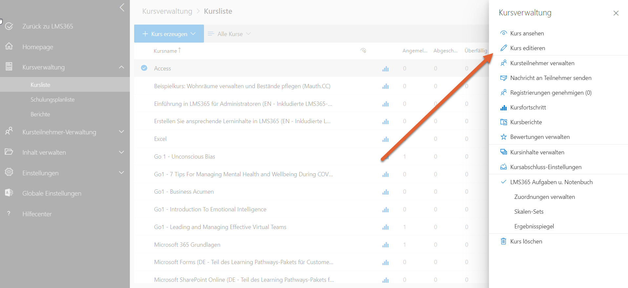Open the Microsoft 365 Grundlagen course link
The height and width of the screenshot is (288, 628).
187,245
